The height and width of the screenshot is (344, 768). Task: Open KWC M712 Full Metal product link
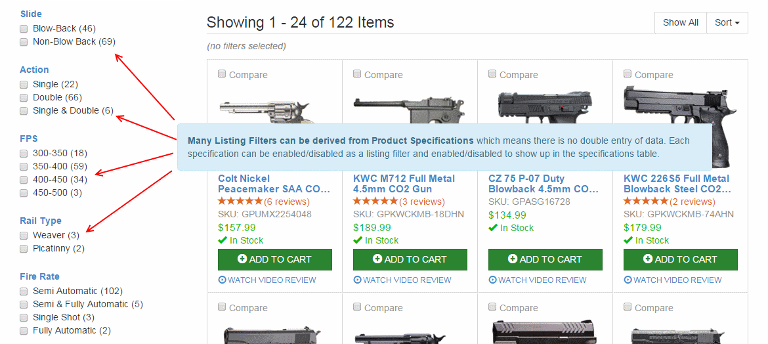[404, 184]
